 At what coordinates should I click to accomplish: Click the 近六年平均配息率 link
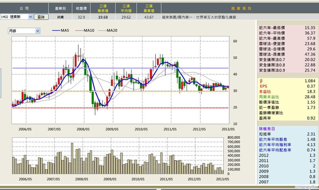[275, 150]
